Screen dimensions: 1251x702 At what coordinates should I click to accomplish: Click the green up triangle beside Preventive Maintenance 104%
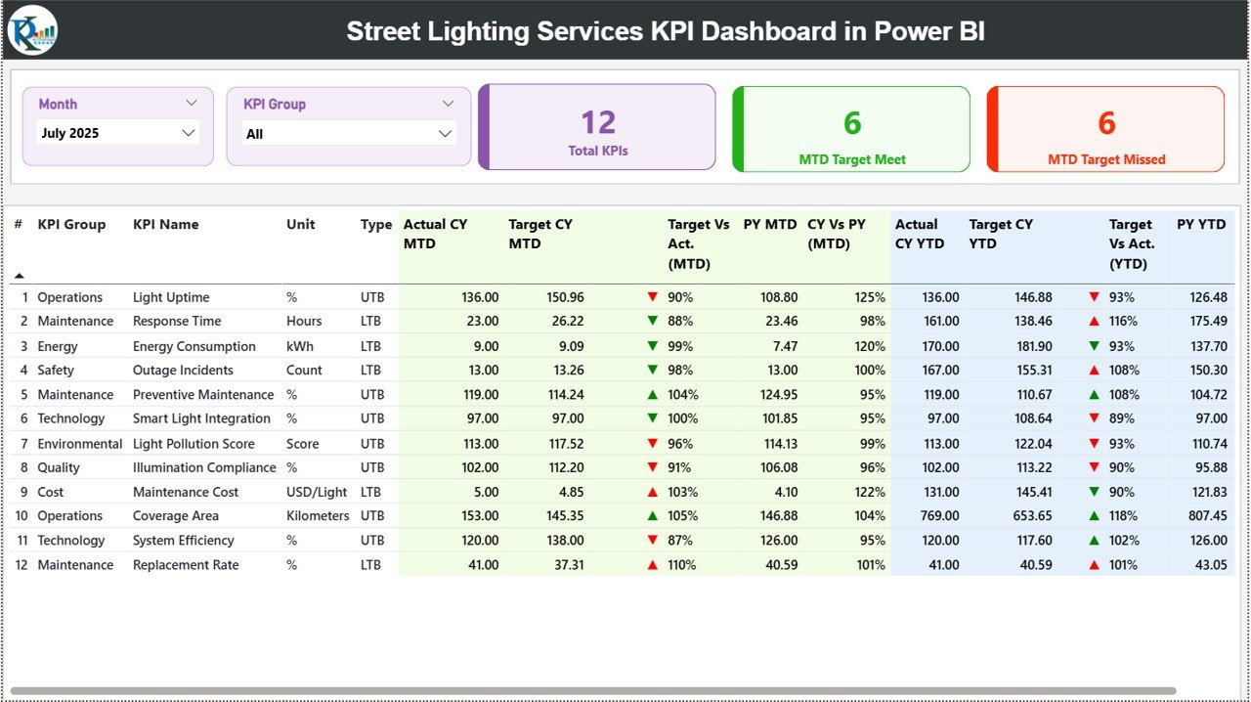653,394
